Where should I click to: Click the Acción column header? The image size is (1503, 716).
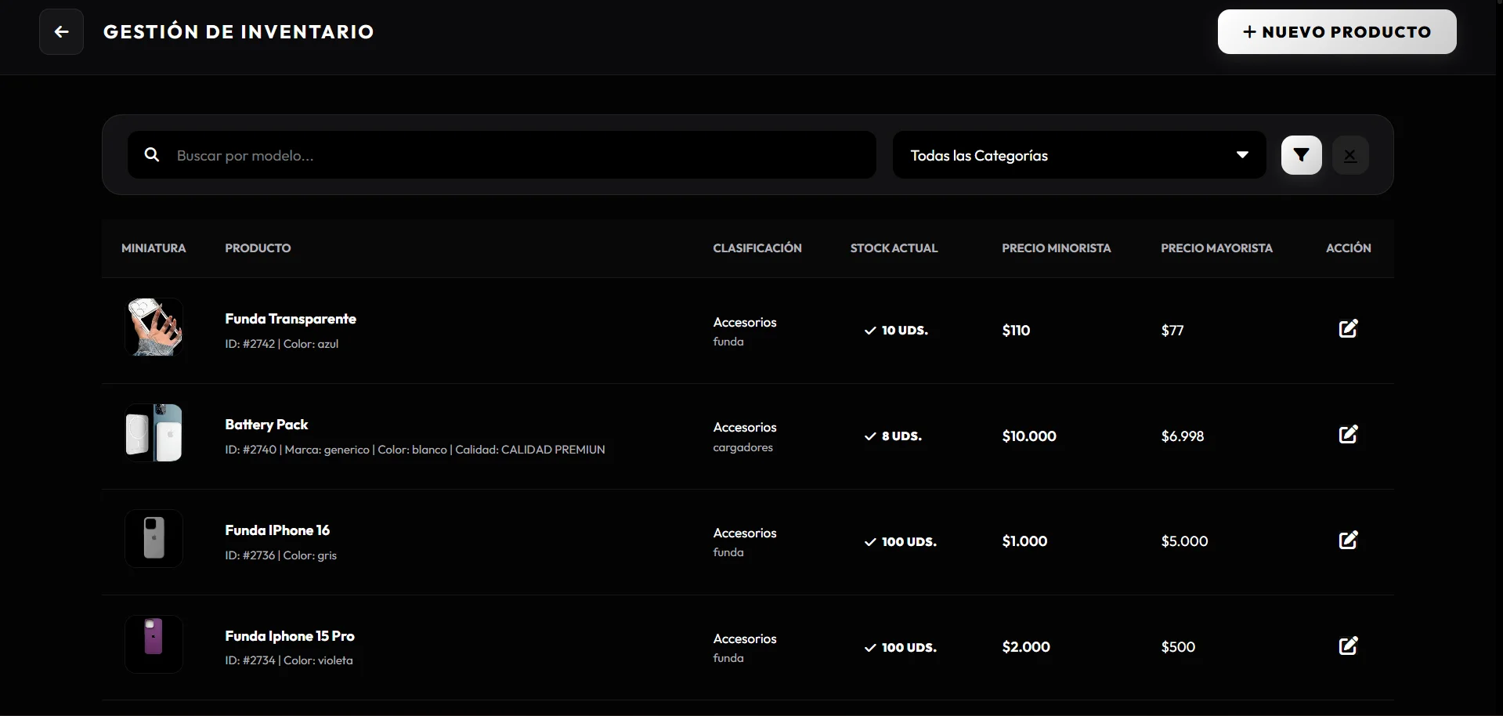pos(1348,248)
